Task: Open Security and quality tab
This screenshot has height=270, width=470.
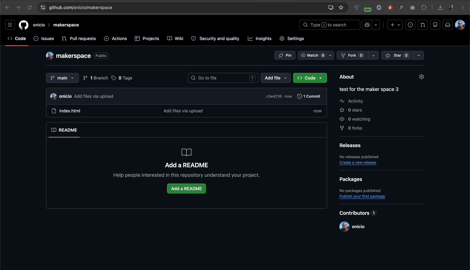Action: click(x=215, y=38)
